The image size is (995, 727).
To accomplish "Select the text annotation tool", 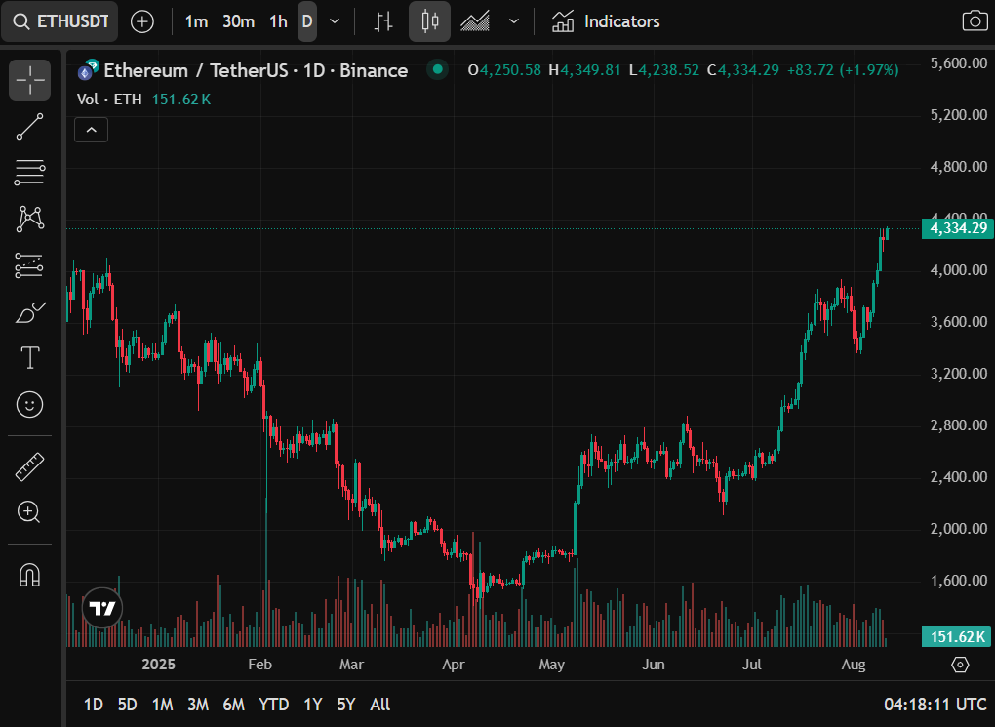I will pyautogui.click(x=30, y=358).
